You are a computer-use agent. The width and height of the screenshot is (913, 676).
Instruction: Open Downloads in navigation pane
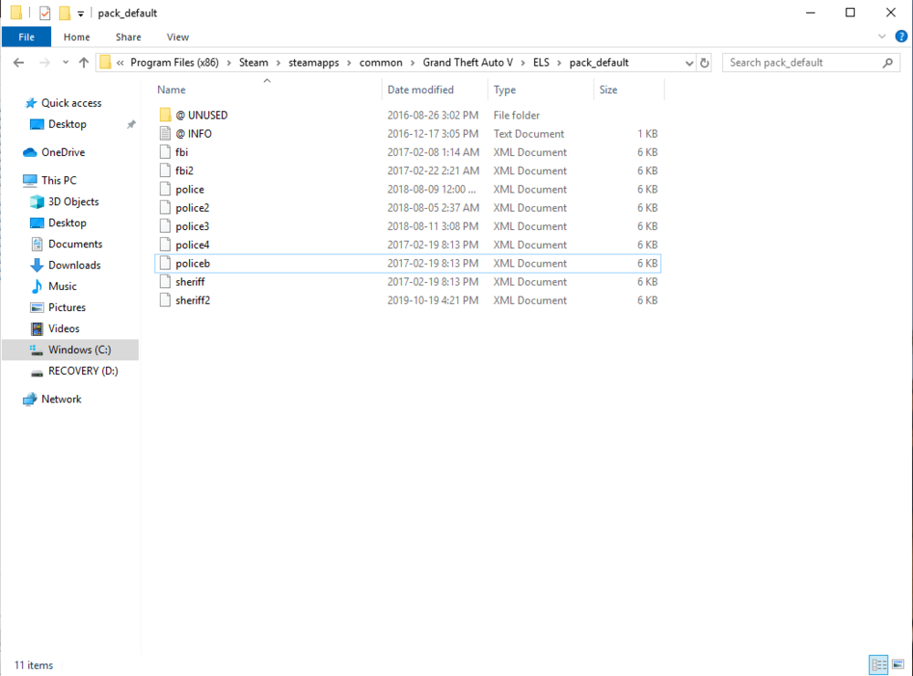74,265
